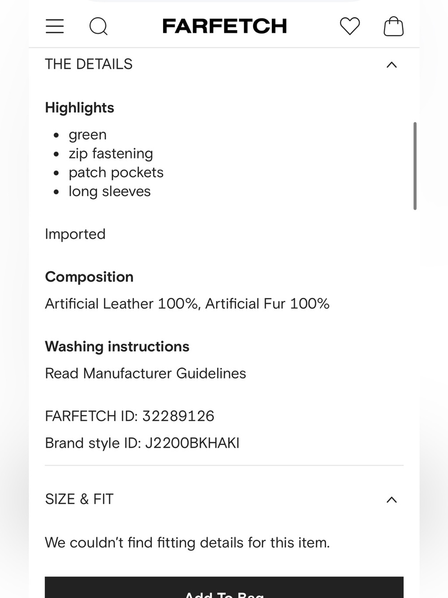Select the FARFETCH ID number text
Image resolution: width=448 pixels, height=598 pixels.
pyautogui.click(x=178, y=416)
